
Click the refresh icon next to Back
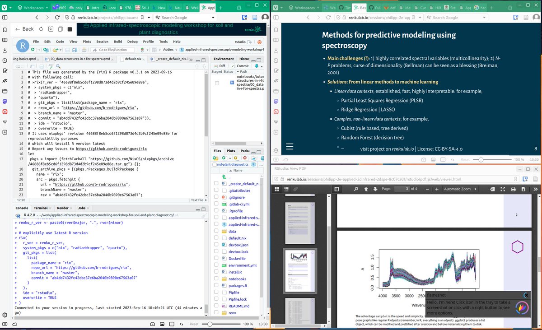coord(41,29)
